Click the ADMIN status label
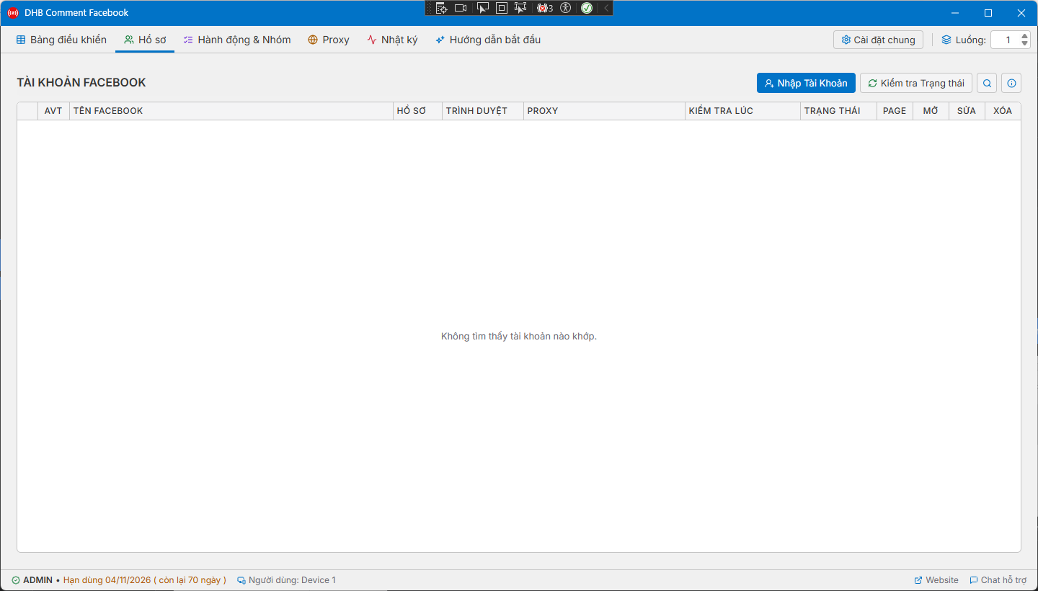This screenshot has height=591, width=1038. click(37, 580)
